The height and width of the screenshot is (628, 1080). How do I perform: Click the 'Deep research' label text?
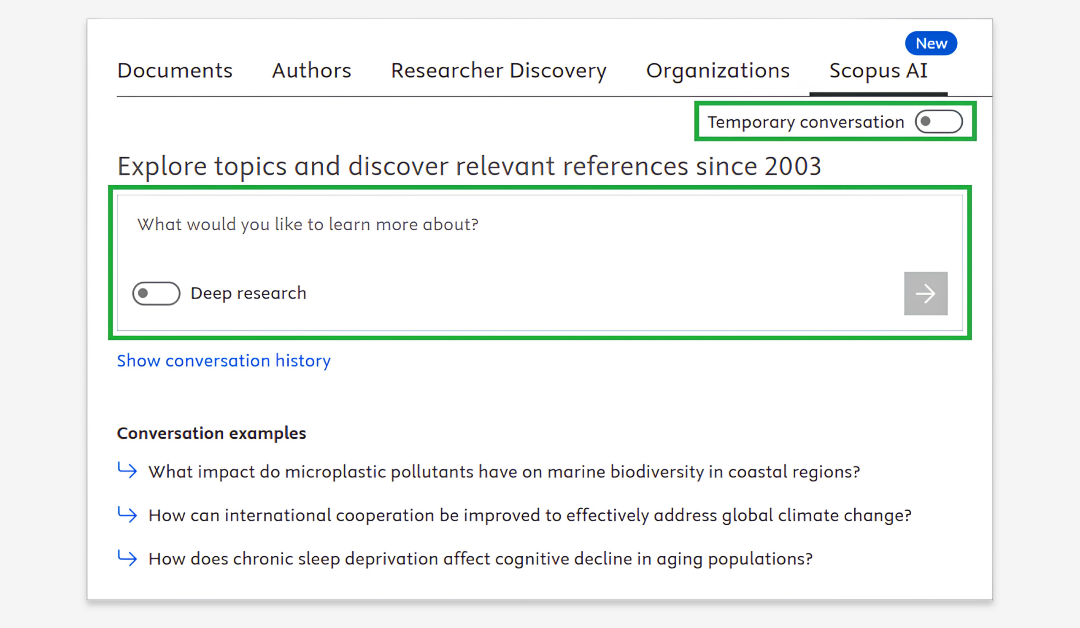coord(248,294)
